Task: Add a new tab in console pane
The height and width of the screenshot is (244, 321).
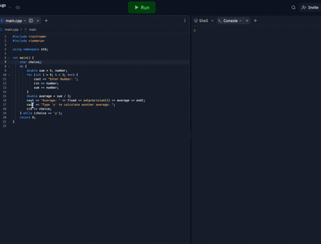Action: click(255, 21)
